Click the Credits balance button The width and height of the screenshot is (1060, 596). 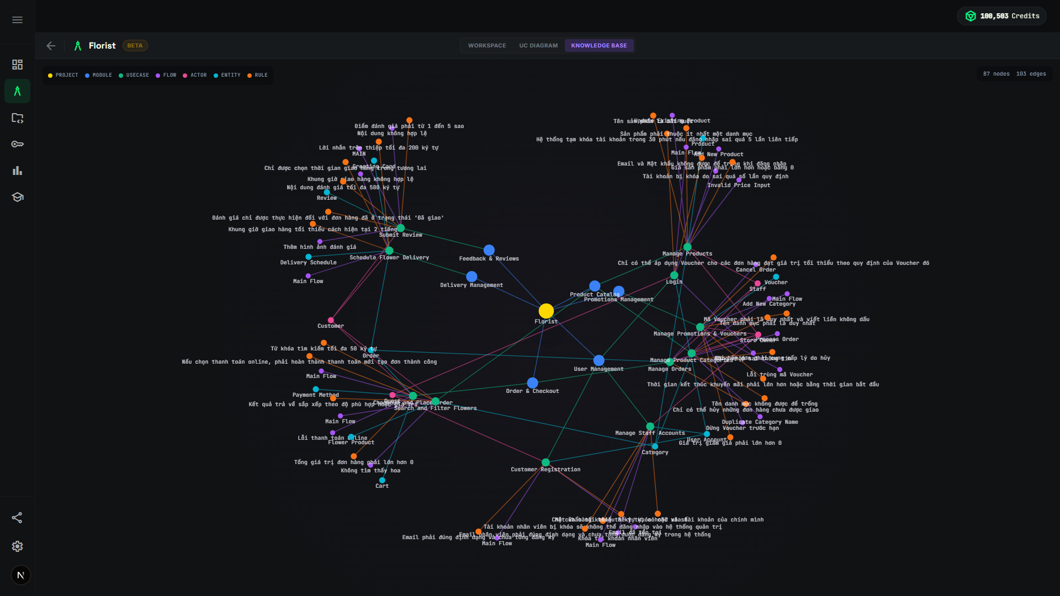click(x=1001, y=16)
